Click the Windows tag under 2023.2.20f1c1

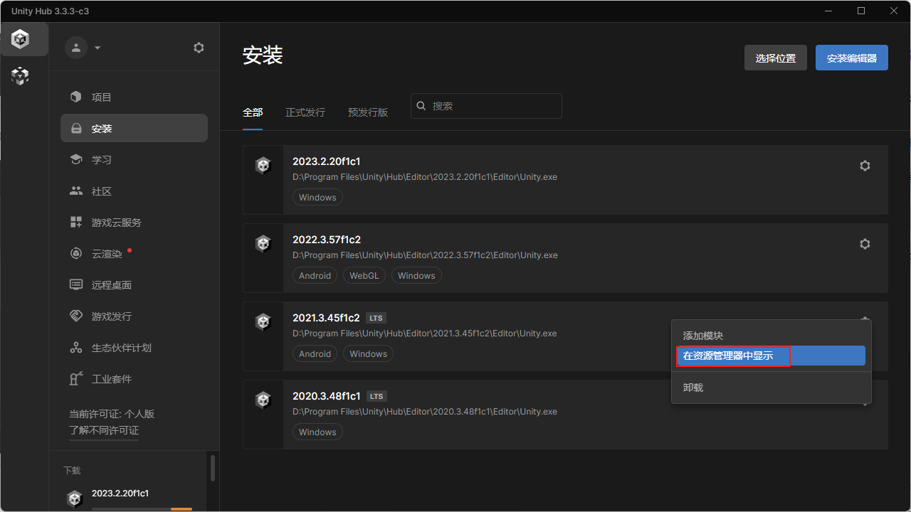(317, 198)
